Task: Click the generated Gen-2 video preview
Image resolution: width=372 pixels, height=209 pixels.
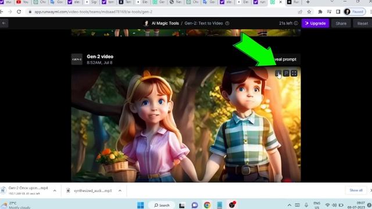Action: click(186, 124)
